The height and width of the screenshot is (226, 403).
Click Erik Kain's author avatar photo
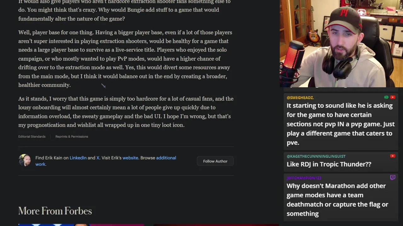[x=25, y=160]
